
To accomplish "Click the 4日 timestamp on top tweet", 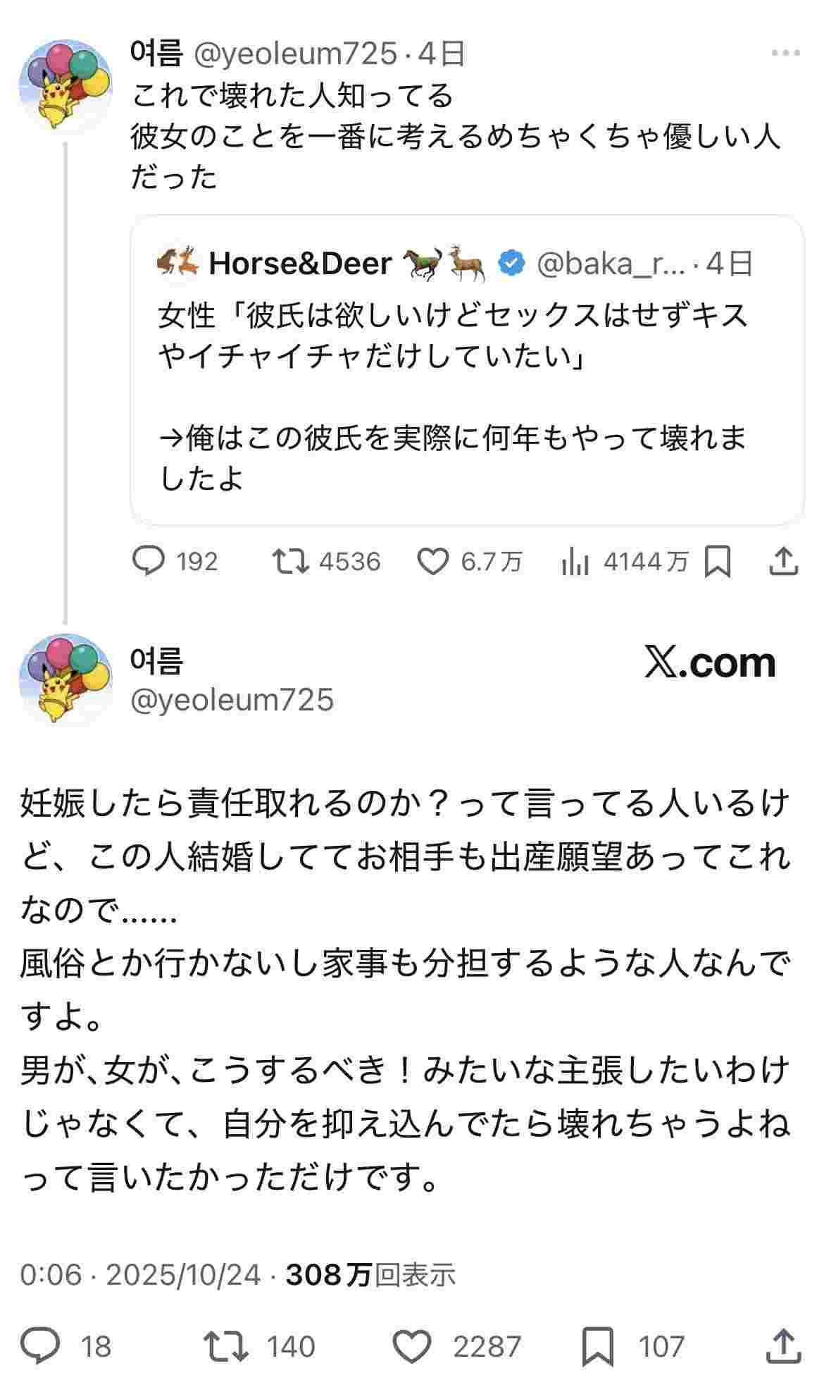I will click(442, 54).
